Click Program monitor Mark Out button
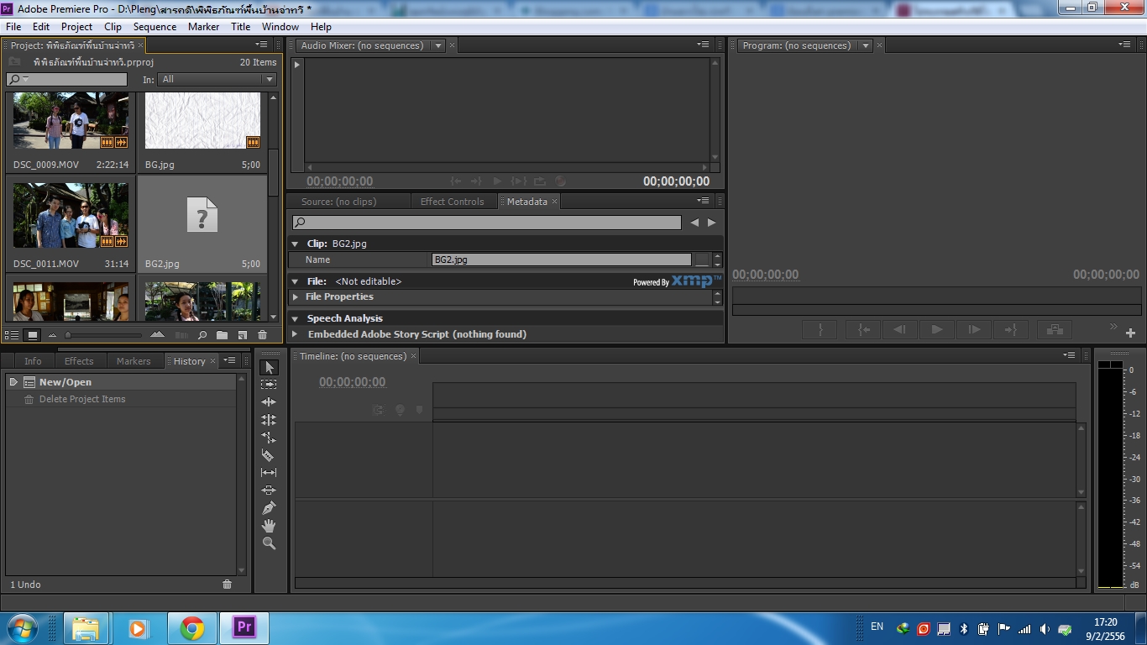The image size is (1147, 645). (821, 330)
